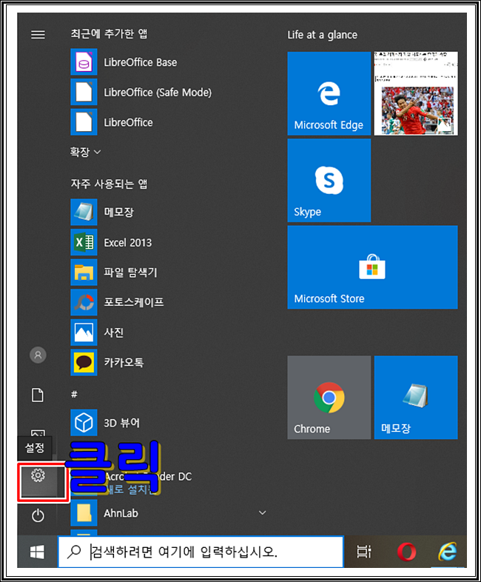Open LibreOffice (Safe Mode) entry
Image resolution: width=481 pixels, height=582 pixels.
(x=141, y=92)
